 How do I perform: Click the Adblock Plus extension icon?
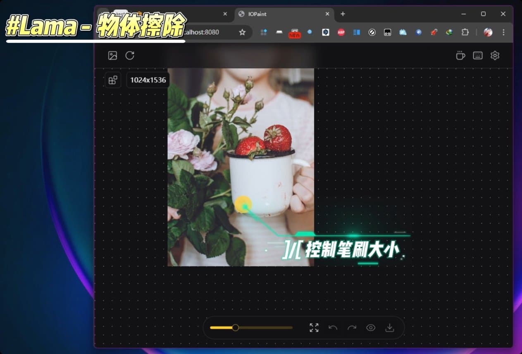(341, 32)
